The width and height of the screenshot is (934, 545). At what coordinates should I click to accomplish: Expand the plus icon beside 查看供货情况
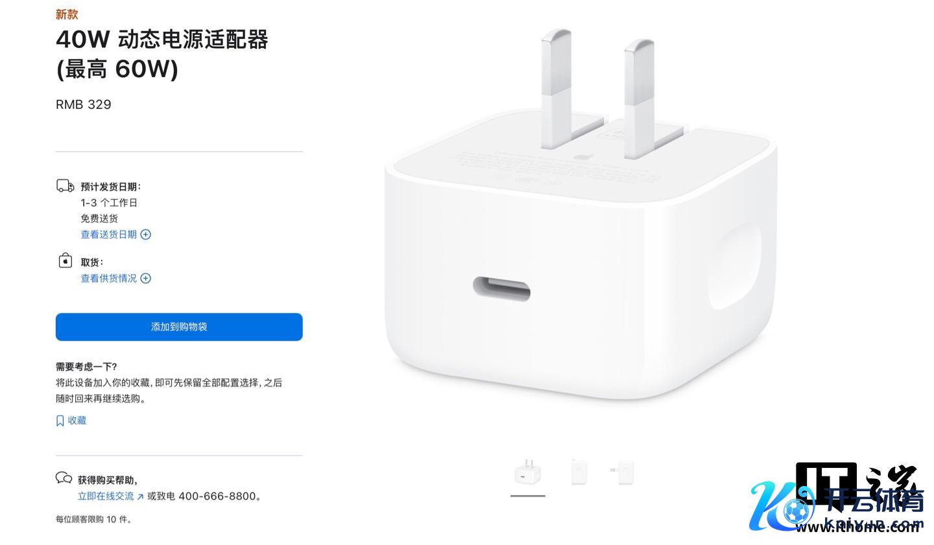coord(146,279)
